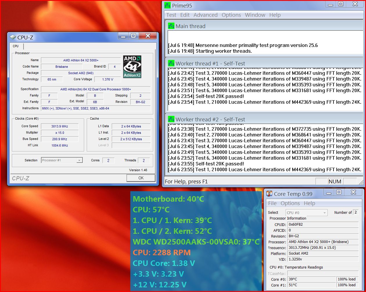Click the AMD Athlon 64 X2 logo
The width and height of the screenshot is (366, 292).
[132, 67]
